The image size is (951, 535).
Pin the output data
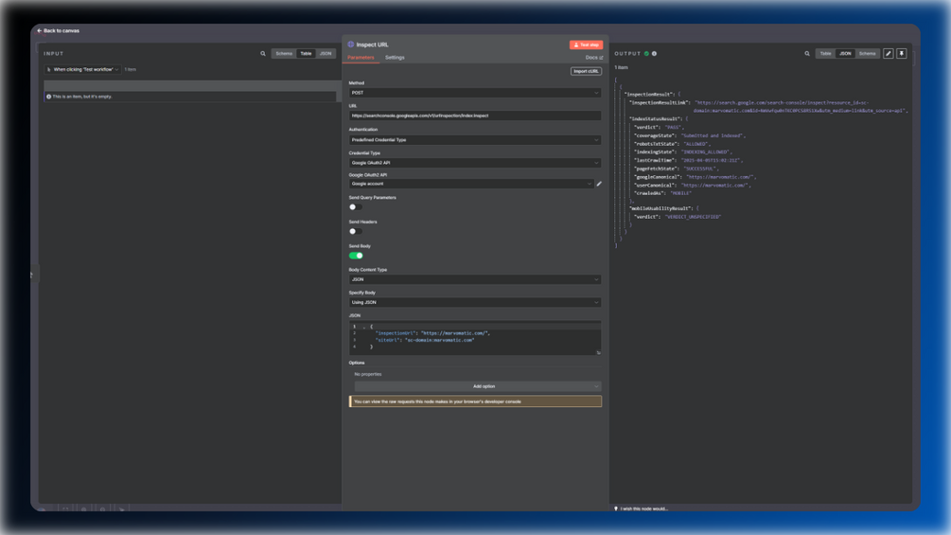(901, 53)
